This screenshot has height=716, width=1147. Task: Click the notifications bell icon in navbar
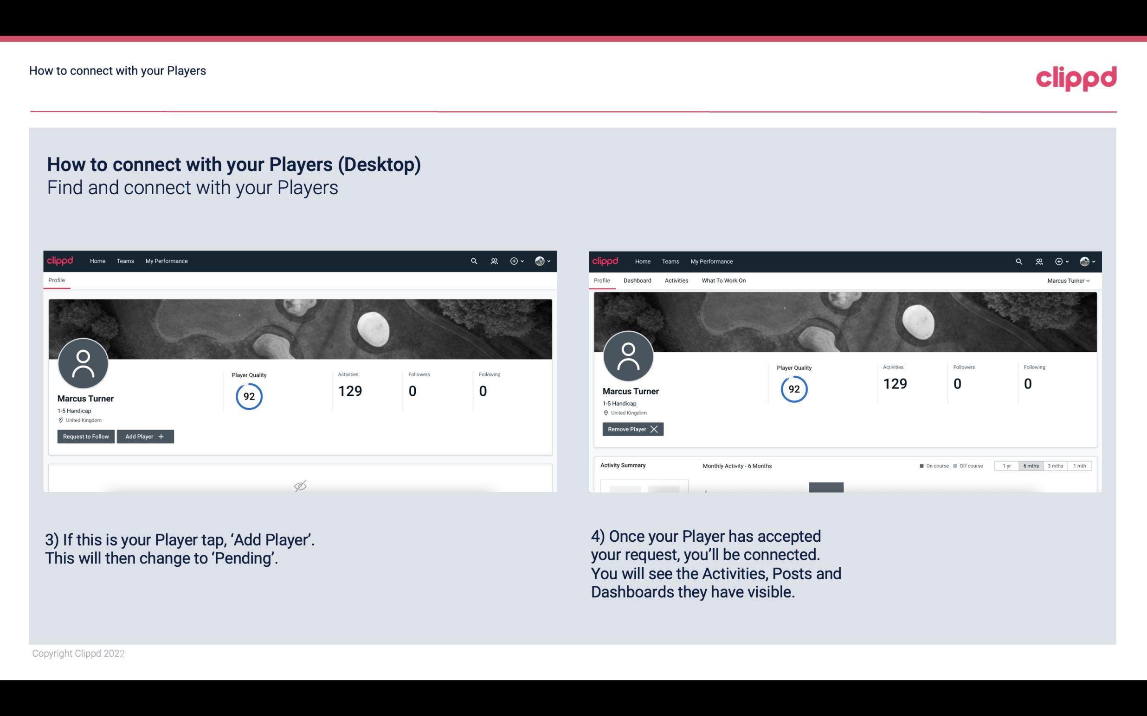[493, 260]
